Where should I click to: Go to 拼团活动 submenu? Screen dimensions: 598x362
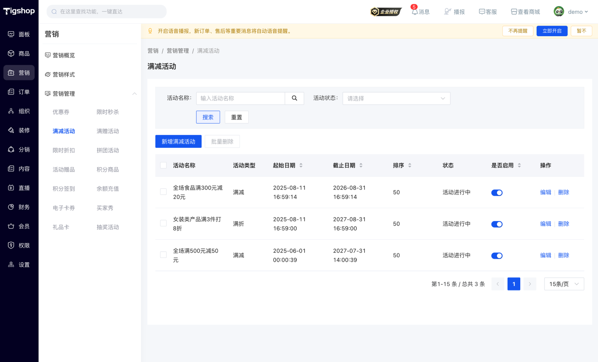coord(108,150)
